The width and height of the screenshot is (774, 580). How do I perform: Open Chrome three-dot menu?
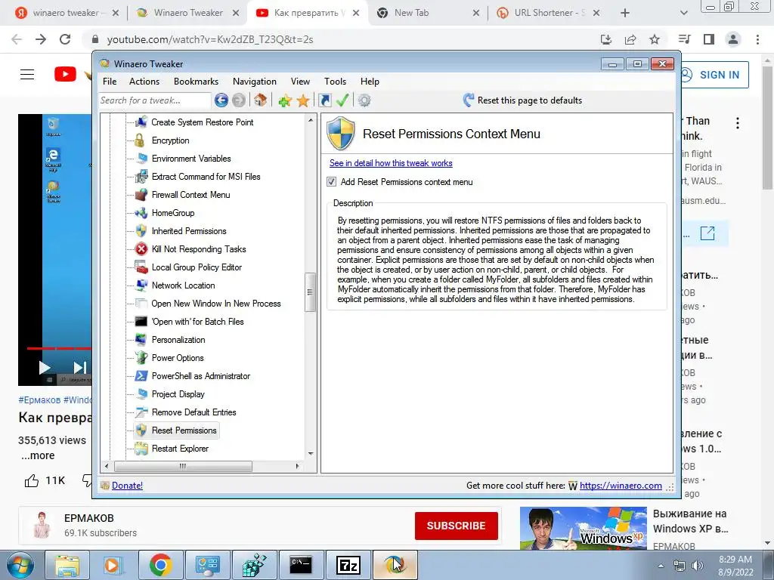757,39
